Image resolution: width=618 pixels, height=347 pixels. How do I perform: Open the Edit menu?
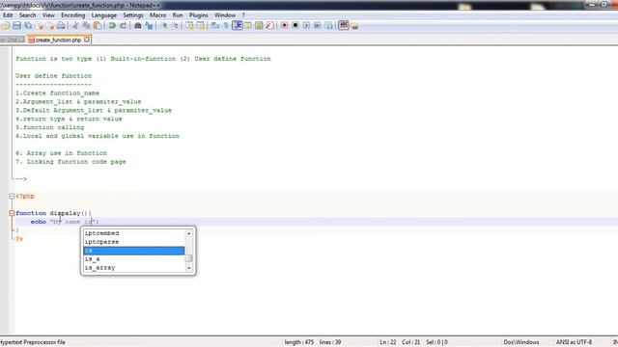click(x=8, y=15)
